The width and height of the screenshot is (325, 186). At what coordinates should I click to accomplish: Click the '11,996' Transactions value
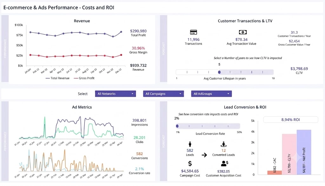(x=193, y=39)
